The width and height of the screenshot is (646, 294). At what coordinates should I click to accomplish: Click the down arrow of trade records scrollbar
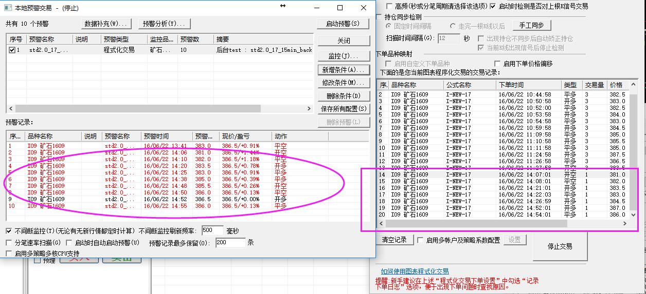[x=633, y=216]
